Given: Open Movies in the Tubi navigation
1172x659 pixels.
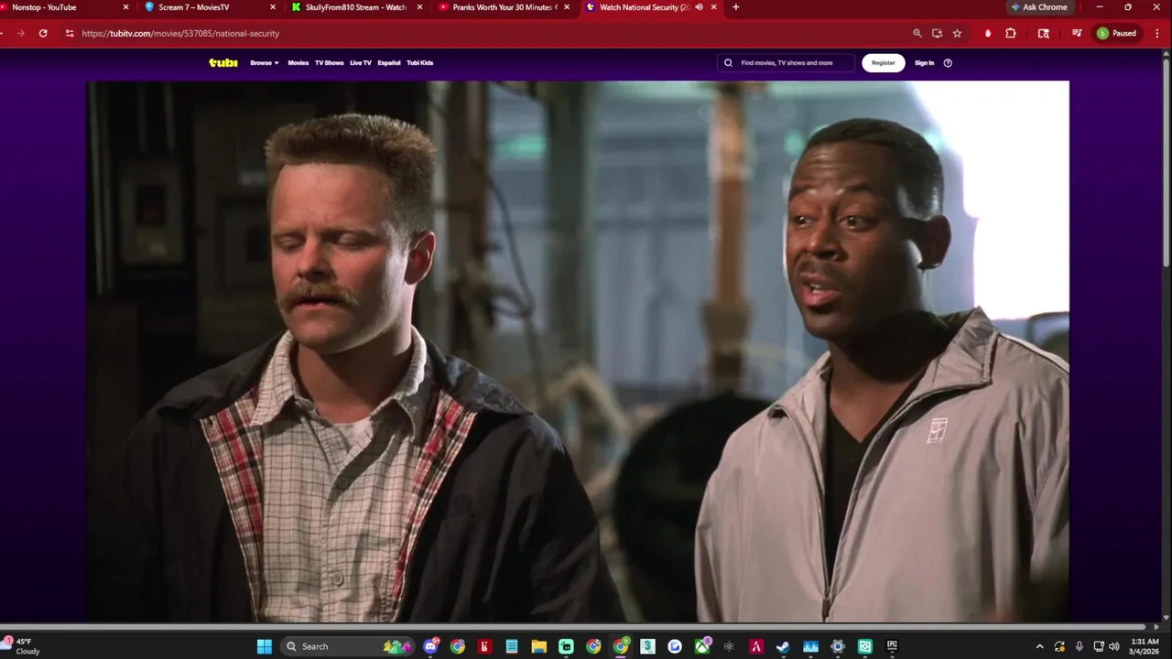Looking at the screenshot, I should tap(298, 63).
